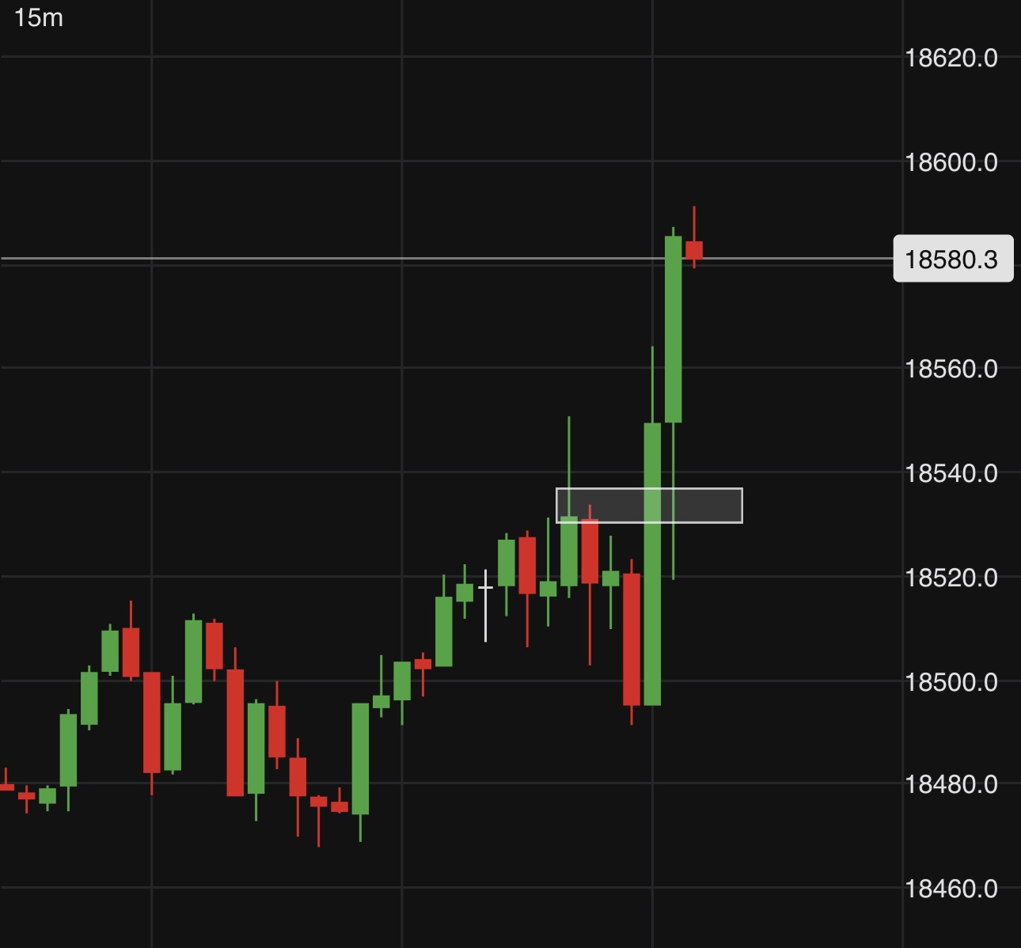Click the 18480.0 price axis label
The width and height of the screenshot is (1021, 948).
[x=951, y=784]
